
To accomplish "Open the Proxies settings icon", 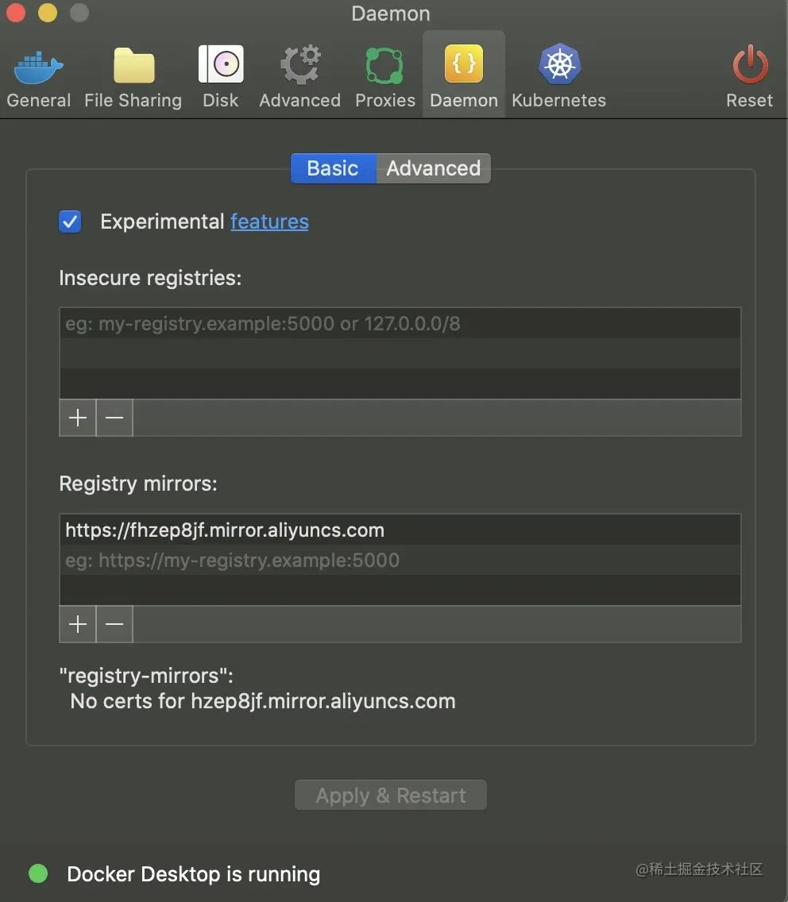I will [x=384, y=66].
